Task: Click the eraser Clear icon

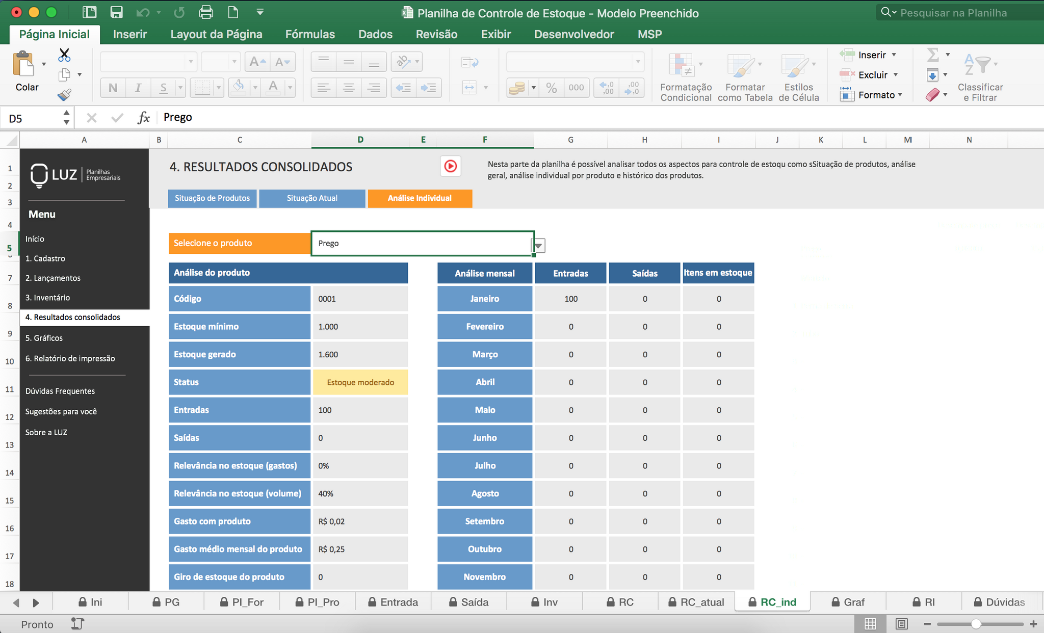Action: pos(932,95)
